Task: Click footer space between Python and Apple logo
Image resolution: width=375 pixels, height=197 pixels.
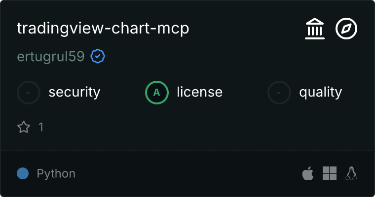Action: (x=187, y=173)
